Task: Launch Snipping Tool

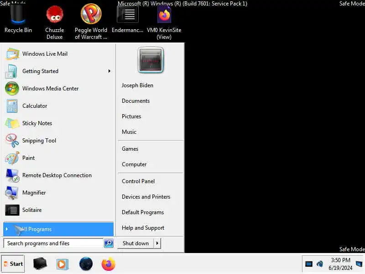Action: pos(58,141)
